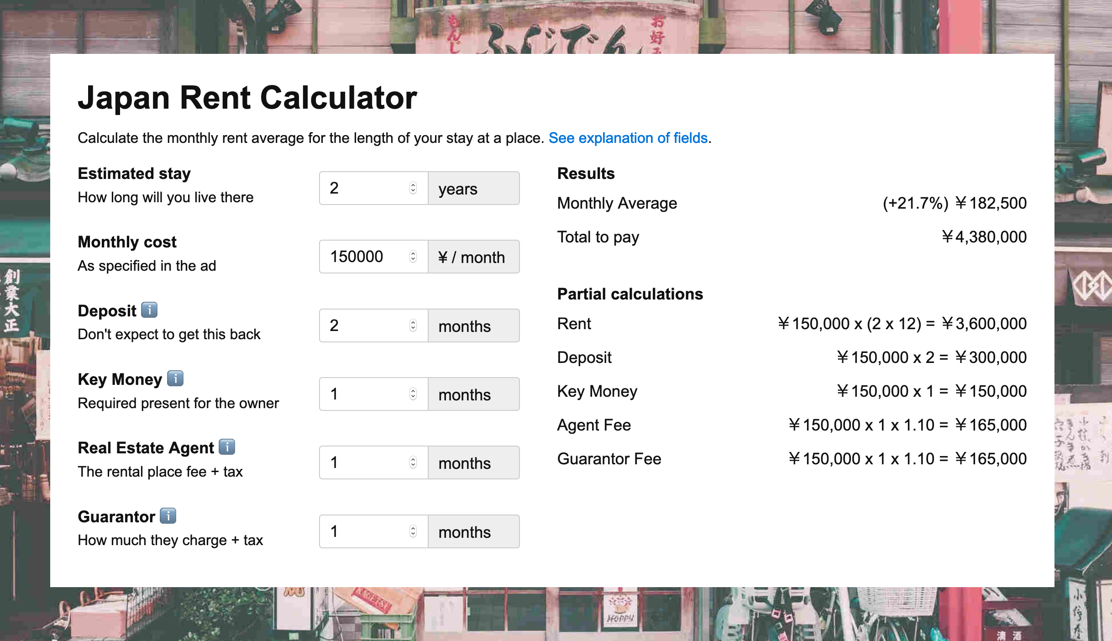Click the Guarantor info icon

tap(167, 516)
